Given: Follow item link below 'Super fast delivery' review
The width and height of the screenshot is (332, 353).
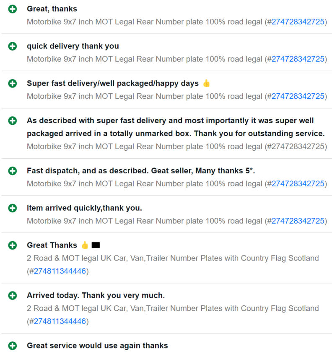Looking at the screenshot, I should (x=298, y=96).
